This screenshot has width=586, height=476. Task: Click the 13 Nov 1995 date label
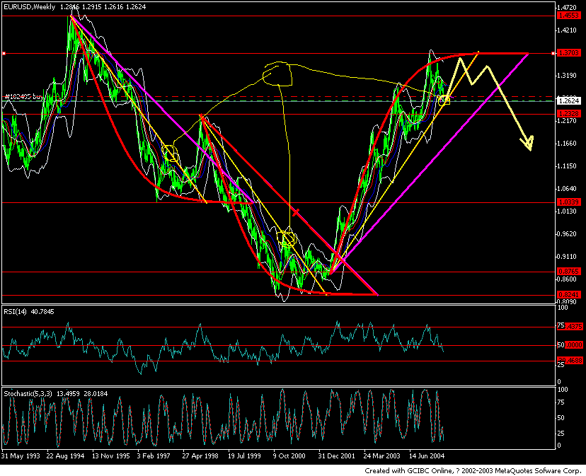click(x=110, y=455)
